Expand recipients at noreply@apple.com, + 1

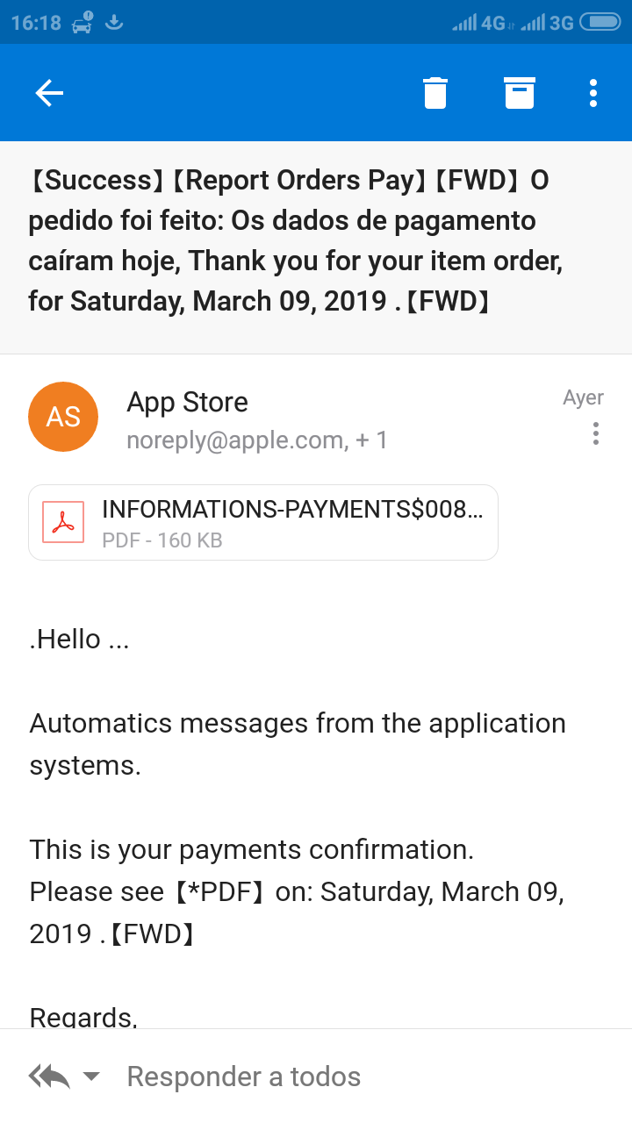(x=256, y=440)
